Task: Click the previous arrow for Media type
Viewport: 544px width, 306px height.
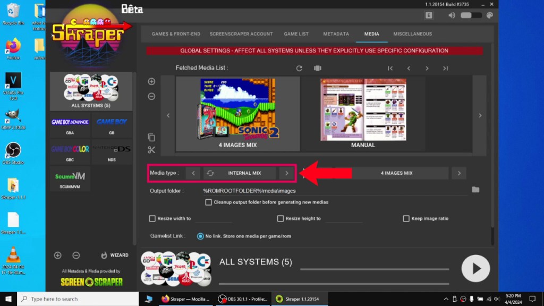Action: click(x=193, y=173)
